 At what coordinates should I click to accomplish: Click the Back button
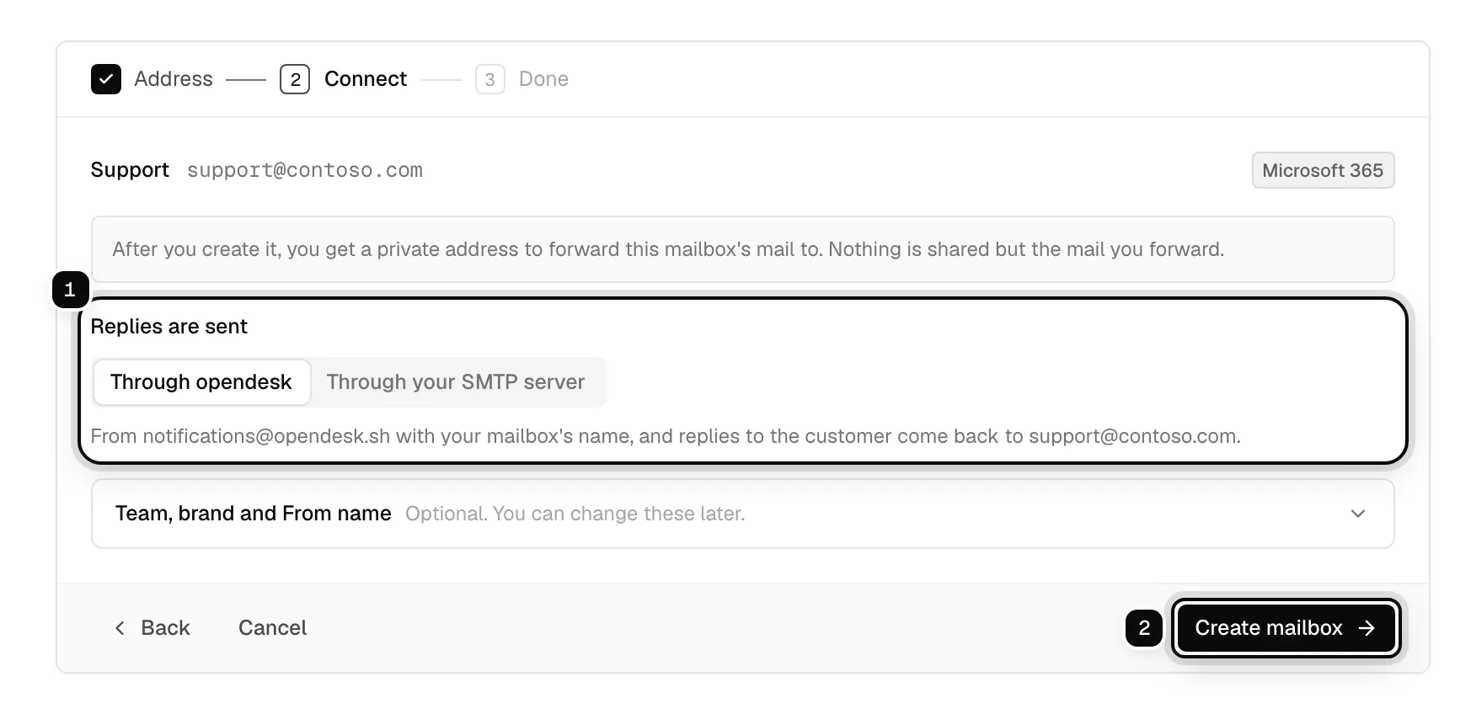[x=152, y=628]
